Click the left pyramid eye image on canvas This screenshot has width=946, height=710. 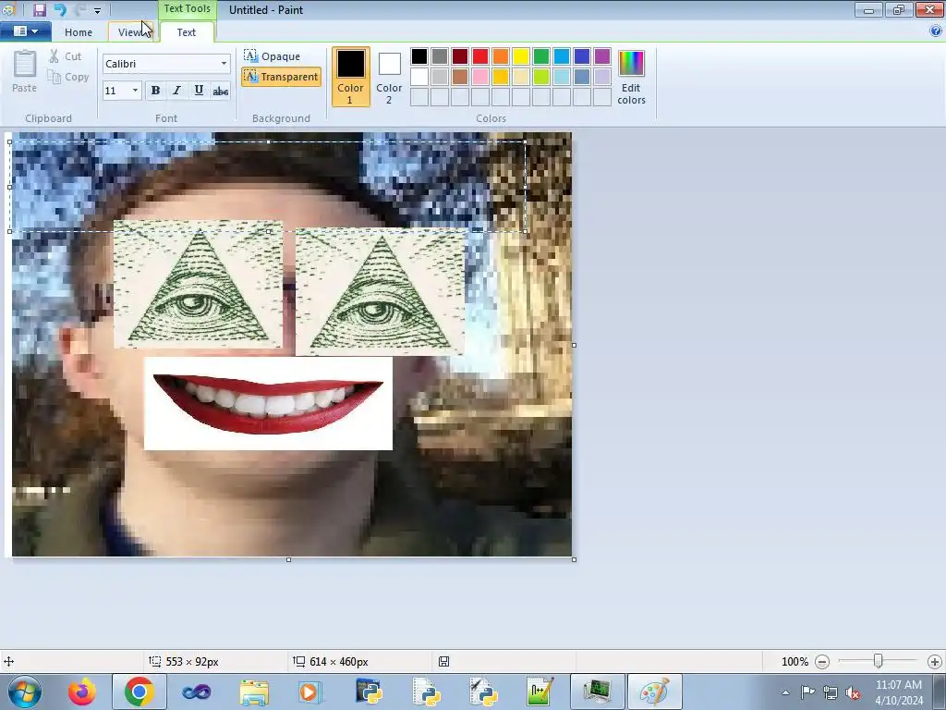click(x=198, y=285)
